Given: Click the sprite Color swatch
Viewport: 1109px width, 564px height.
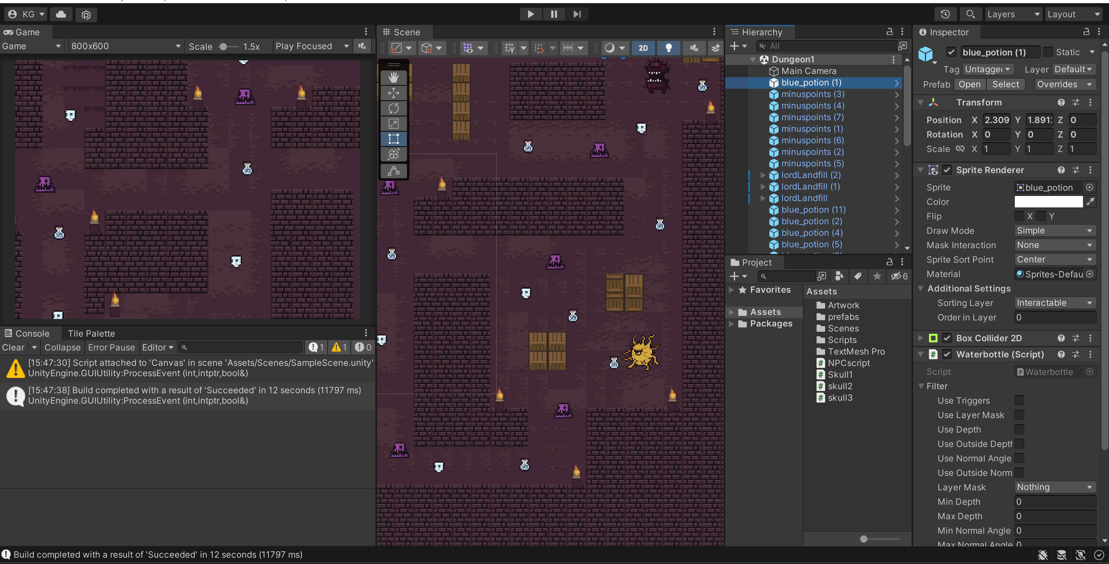Looking at the screenshot, I should tap(1048, 201).
